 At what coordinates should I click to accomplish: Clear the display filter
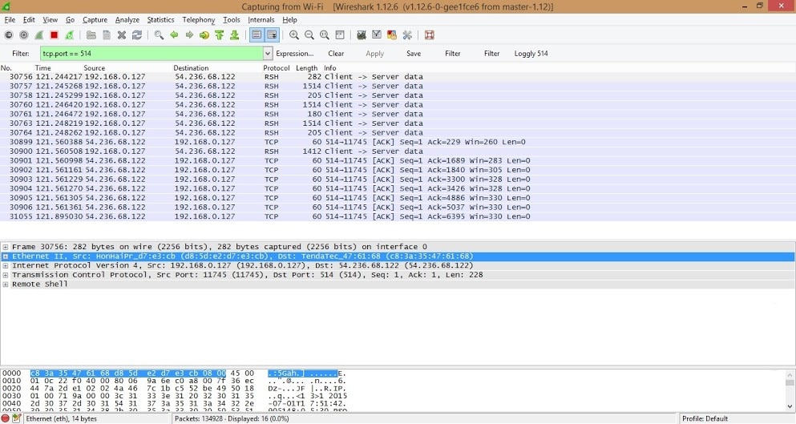click(x=336, y=54)
